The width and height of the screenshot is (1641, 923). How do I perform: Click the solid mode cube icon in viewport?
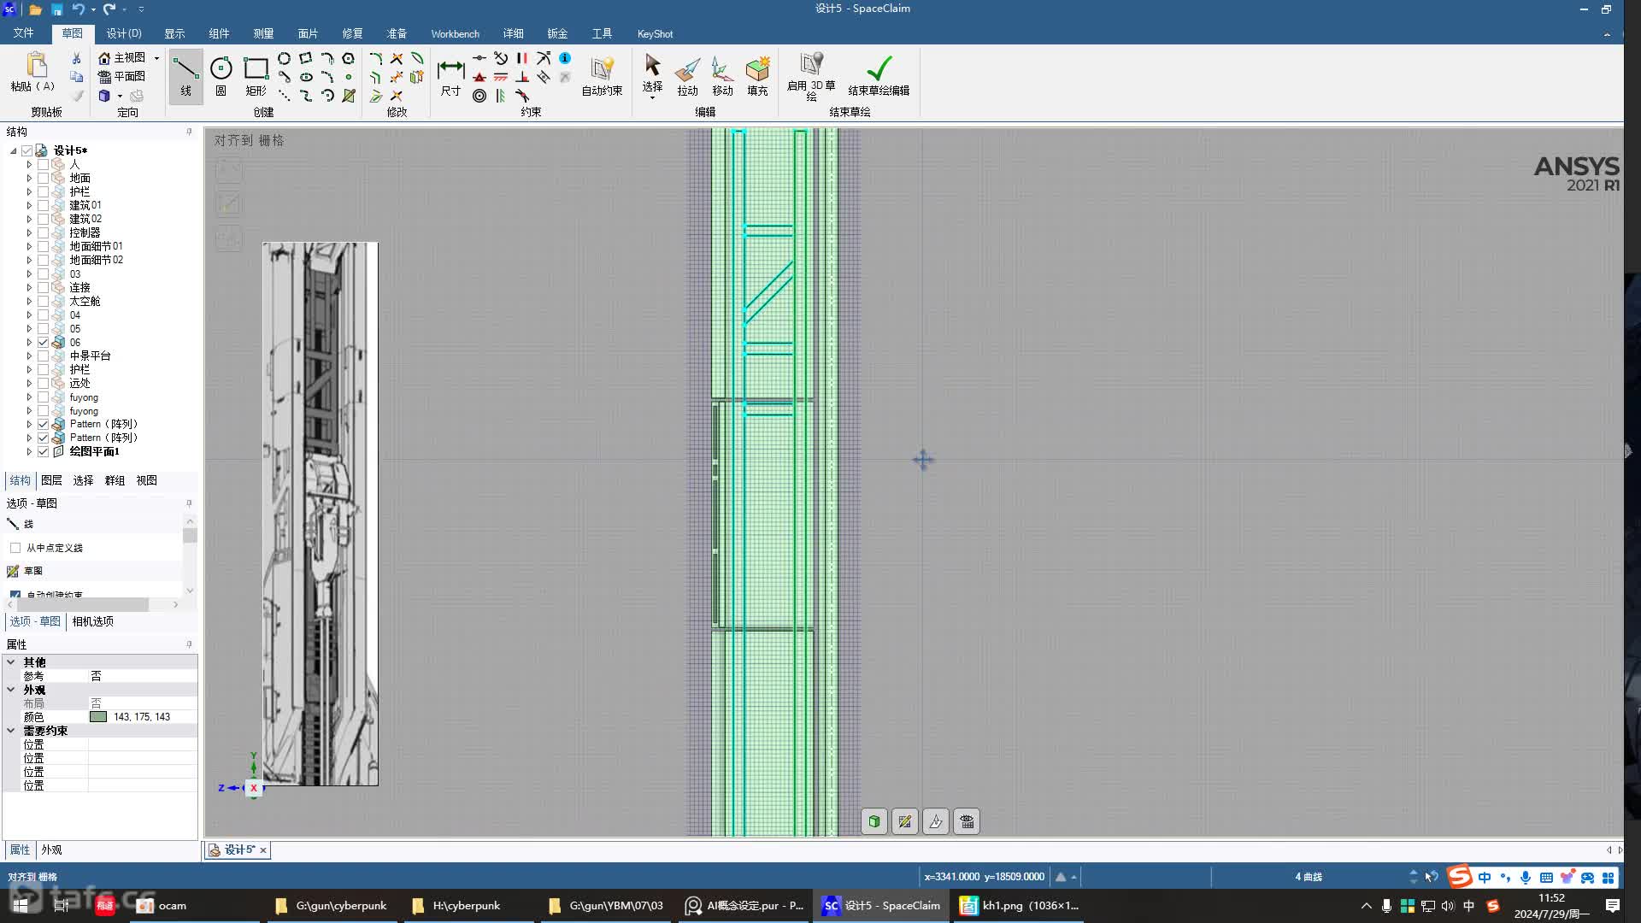click(x=874, y=821)
